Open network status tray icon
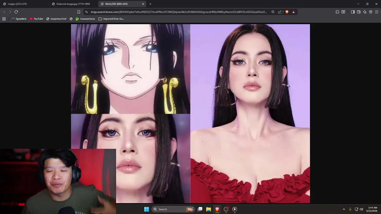The width and height of the screenshot is (381, 214). (x=356, y=209)
